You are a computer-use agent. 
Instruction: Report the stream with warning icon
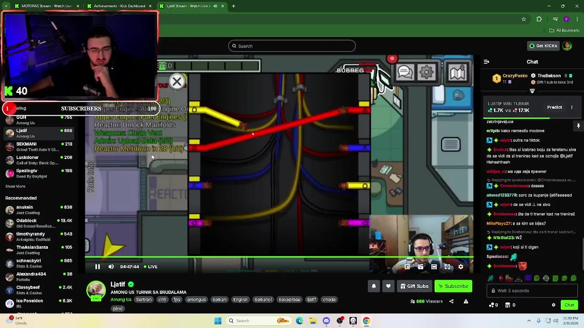point(466,301)
